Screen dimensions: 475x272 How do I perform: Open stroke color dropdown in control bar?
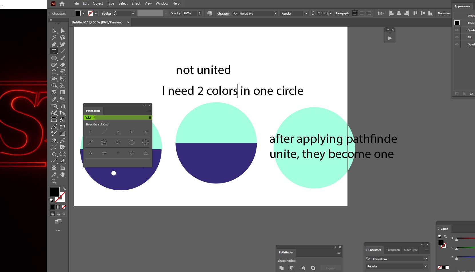click(96, 13)
